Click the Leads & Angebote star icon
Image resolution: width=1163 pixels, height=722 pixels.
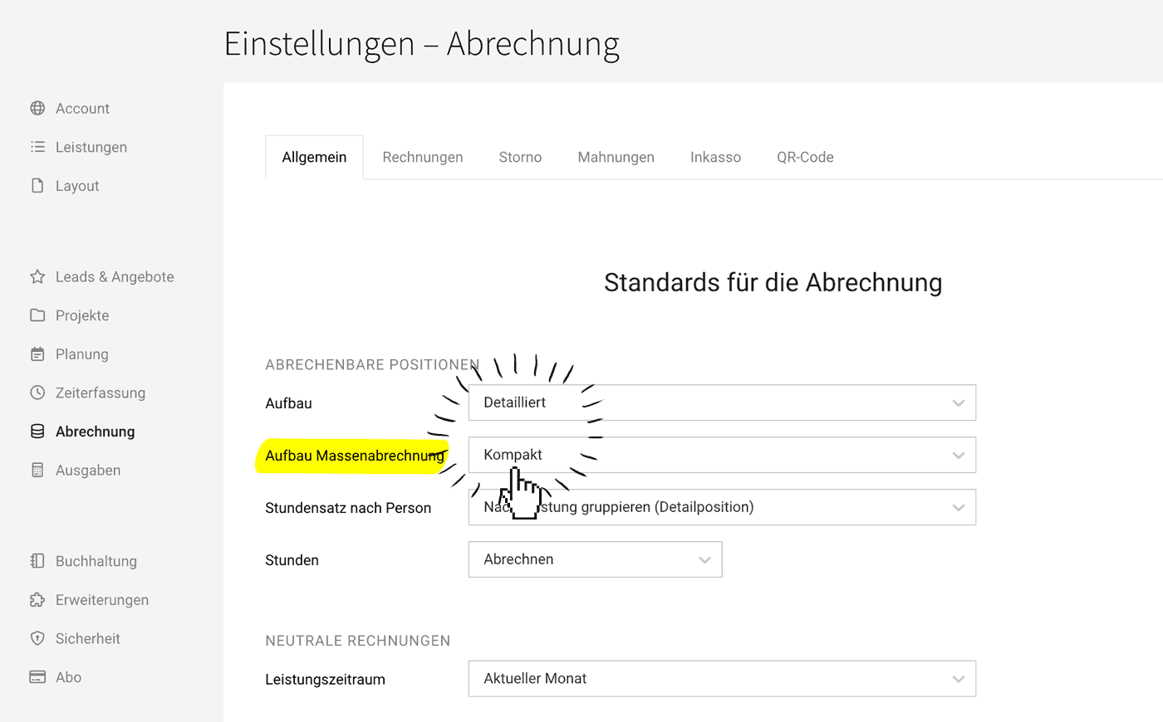37,276
